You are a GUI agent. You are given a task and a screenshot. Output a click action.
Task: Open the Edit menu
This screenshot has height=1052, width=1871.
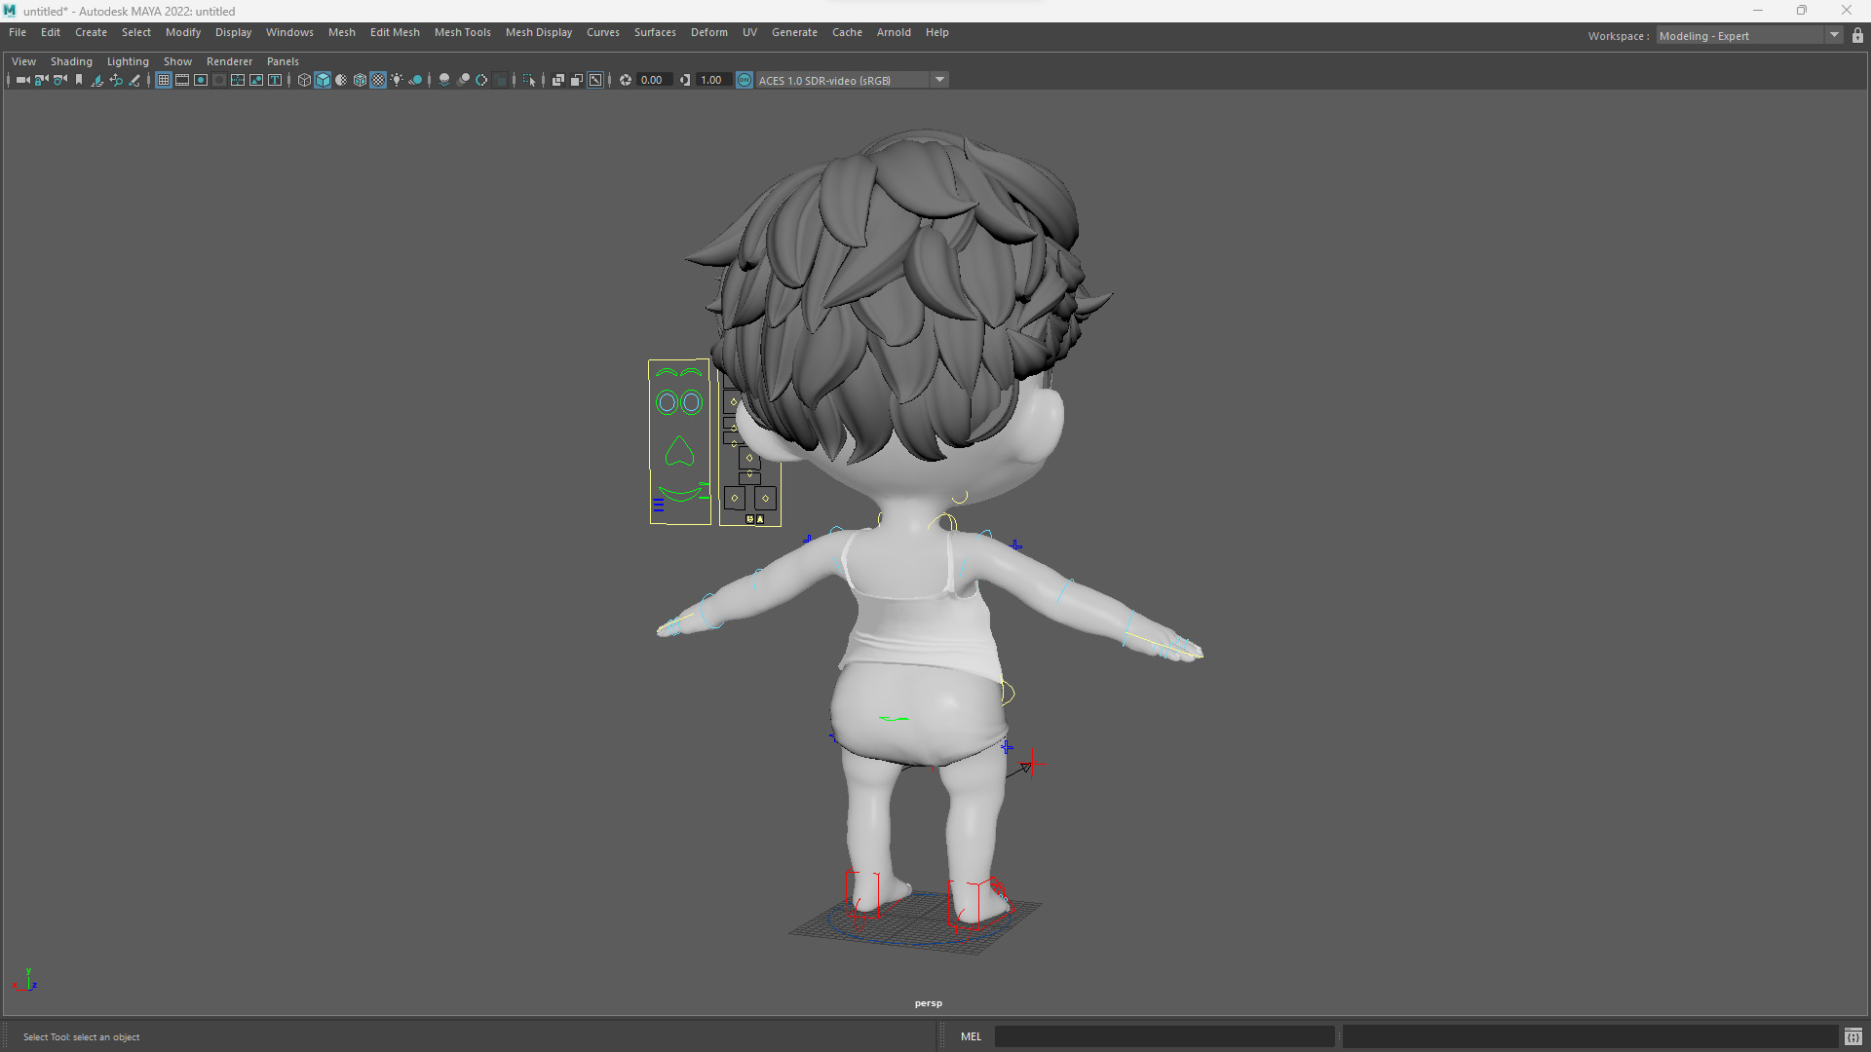tap(51, 32)
